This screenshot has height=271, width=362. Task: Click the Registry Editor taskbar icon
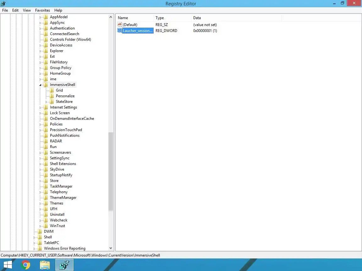tap(64, 265)
